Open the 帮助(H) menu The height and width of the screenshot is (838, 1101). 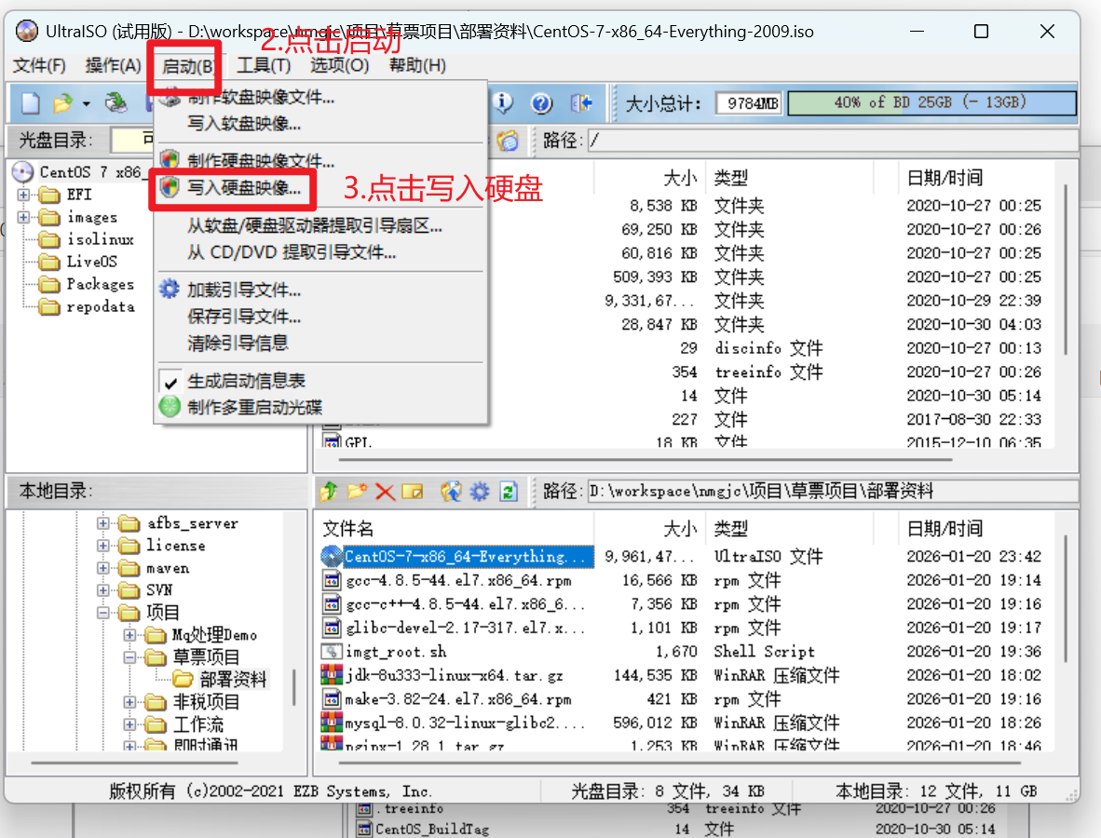418,65
